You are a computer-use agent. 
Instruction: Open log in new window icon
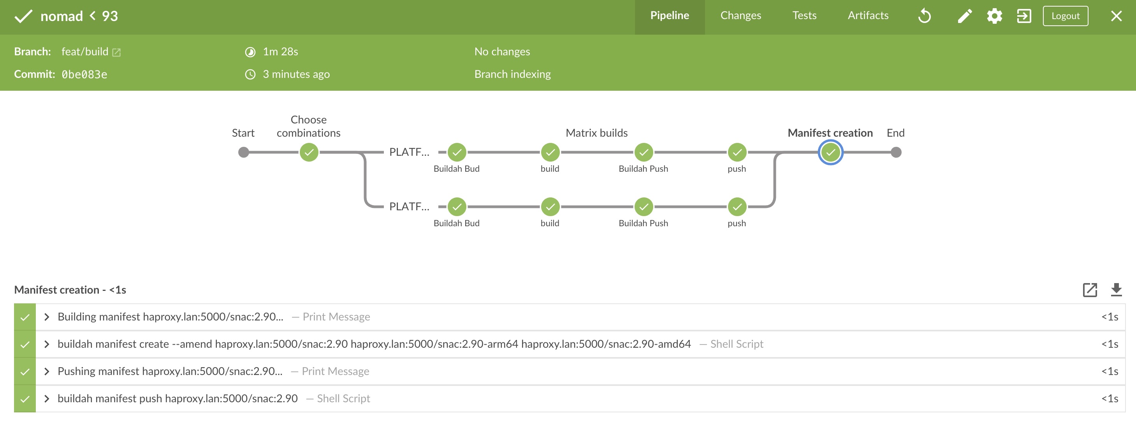(x=1090, y=290)
